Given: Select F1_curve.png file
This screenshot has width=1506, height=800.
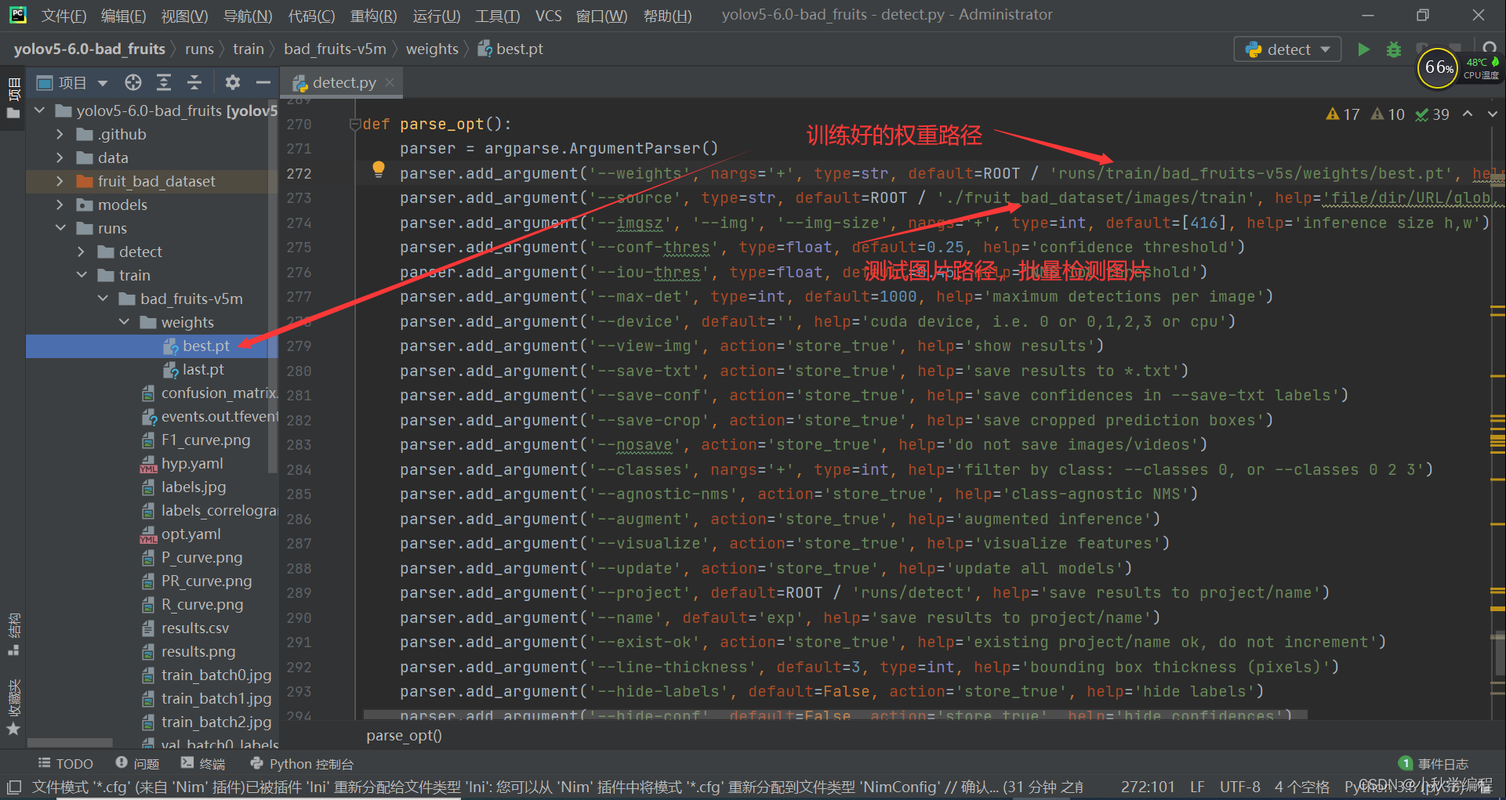Looking at the screenshot, I should click(205, 440).
